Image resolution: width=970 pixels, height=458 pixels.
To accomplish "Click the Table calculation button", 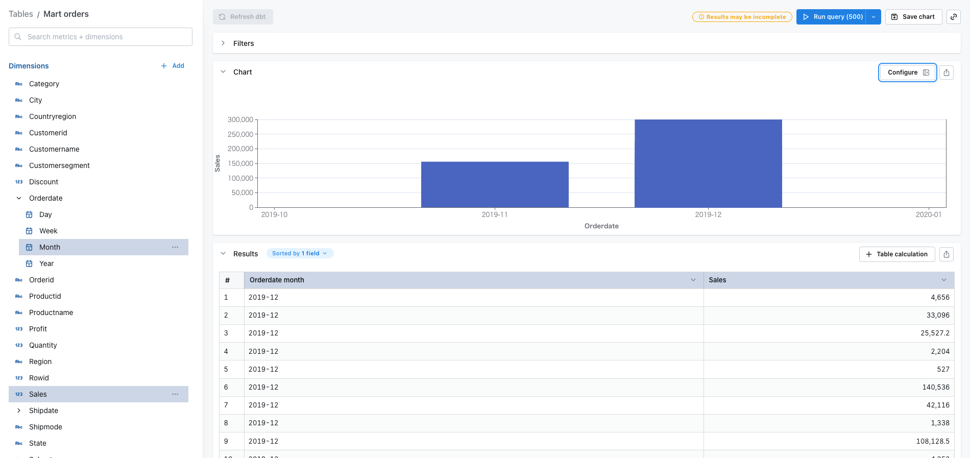I will coord(897,254).
